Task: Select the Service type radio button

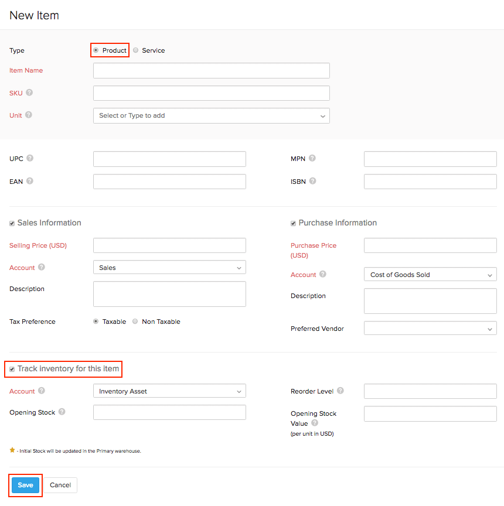Action: click(135, 50)
